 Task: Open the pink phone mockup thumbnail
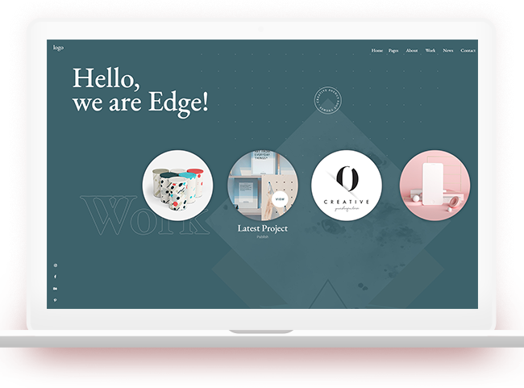point(434,186)
